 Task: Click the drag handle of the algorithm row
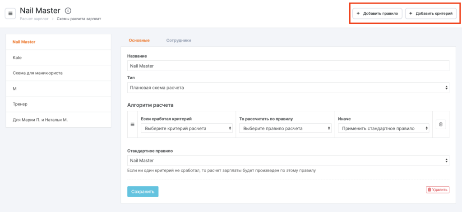click(x=133, y=124)
